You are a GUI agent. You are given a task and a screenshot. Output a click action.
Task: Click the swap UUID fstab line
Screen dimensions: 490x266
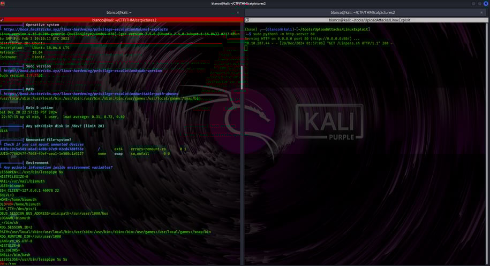point(85,154)
